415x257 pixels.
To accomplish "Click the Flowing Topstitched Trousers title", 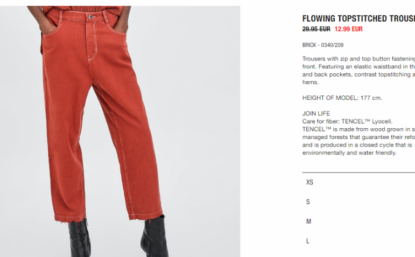I will coord(358,18).
